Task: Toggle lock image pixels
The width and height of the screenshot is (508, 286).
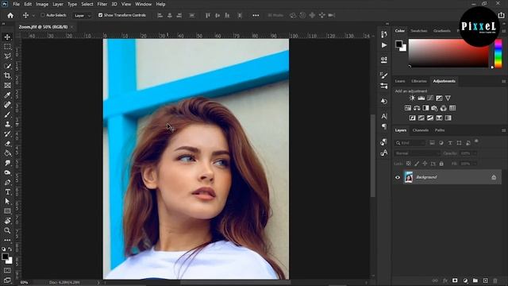Action: pyautogui.click(x=417, y=164)
